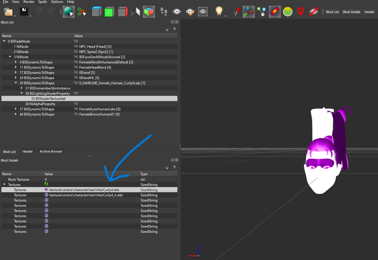Click the Load file folder icon

(x=8, y=12)
